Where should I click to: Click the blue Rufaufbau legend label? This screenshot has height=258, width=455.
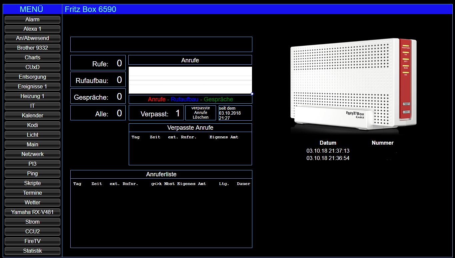pyautogui.click(x=185, y=99)
